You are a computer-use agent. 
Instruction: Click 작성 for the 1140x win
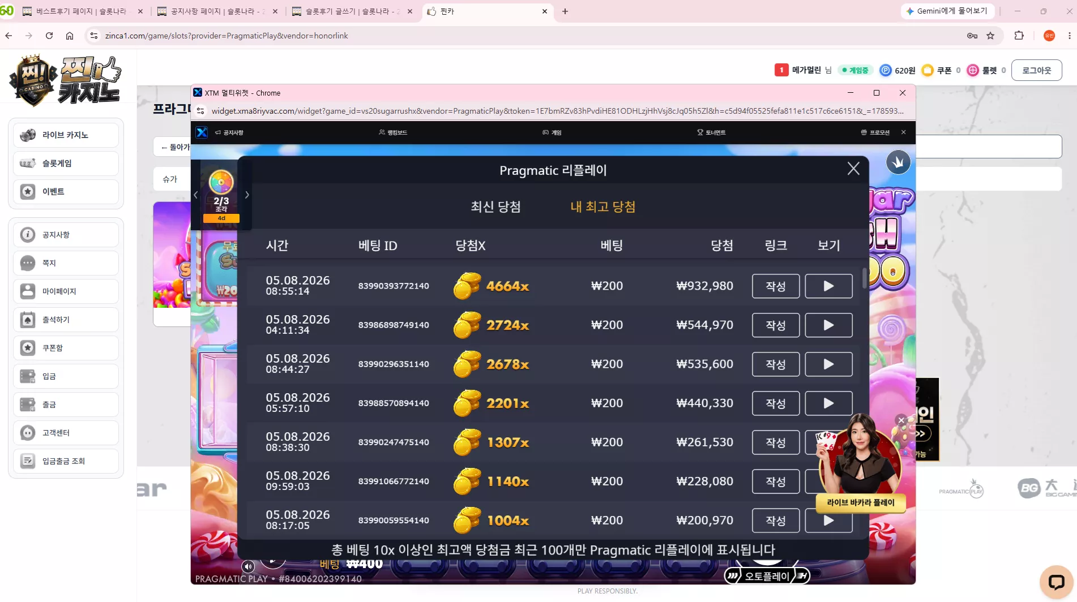(776, 481)
